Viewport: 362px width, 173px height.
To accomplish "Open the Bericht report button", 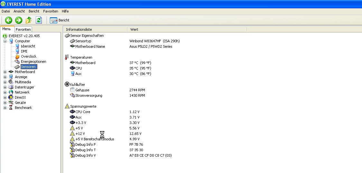I will coord(60,20).
